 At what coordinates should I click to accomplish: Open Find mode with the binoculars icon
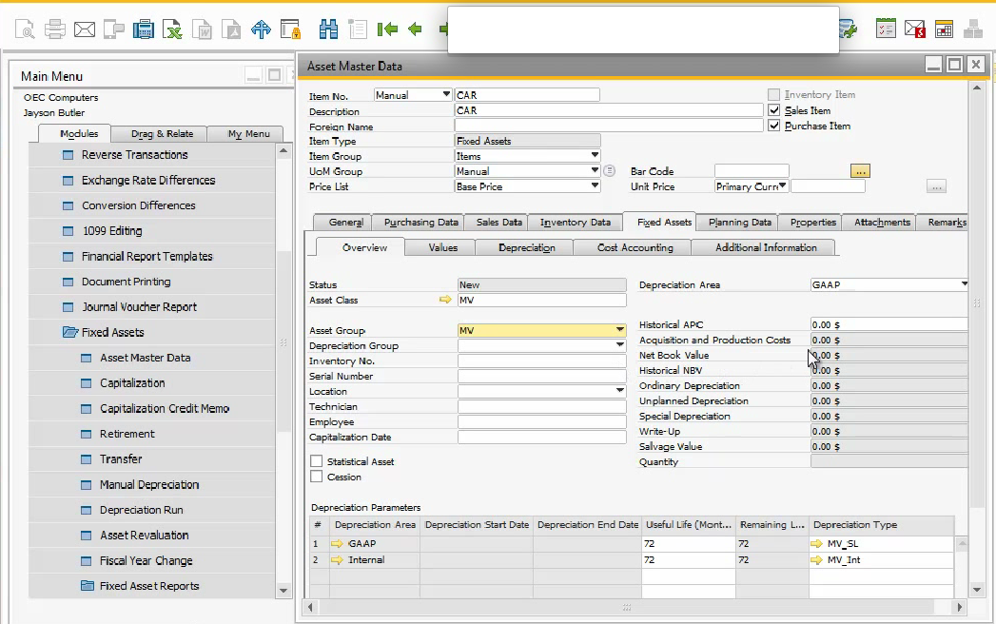(x=327, y=29)
